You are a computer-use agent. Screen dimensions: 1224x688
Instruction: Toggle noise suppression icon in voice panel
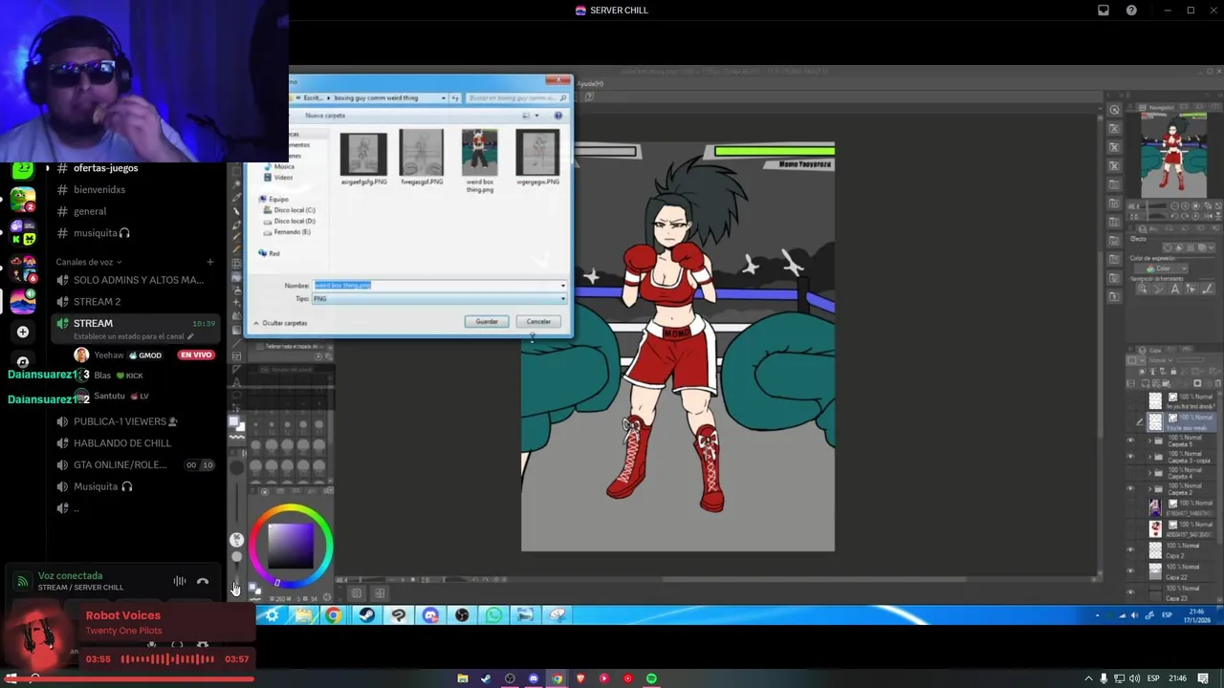[x=179, y=581]
